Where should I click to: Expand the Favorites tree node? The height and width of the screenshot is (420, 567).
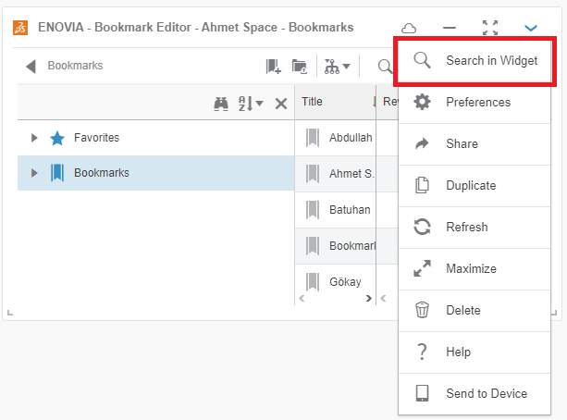(x=34, y=138)
